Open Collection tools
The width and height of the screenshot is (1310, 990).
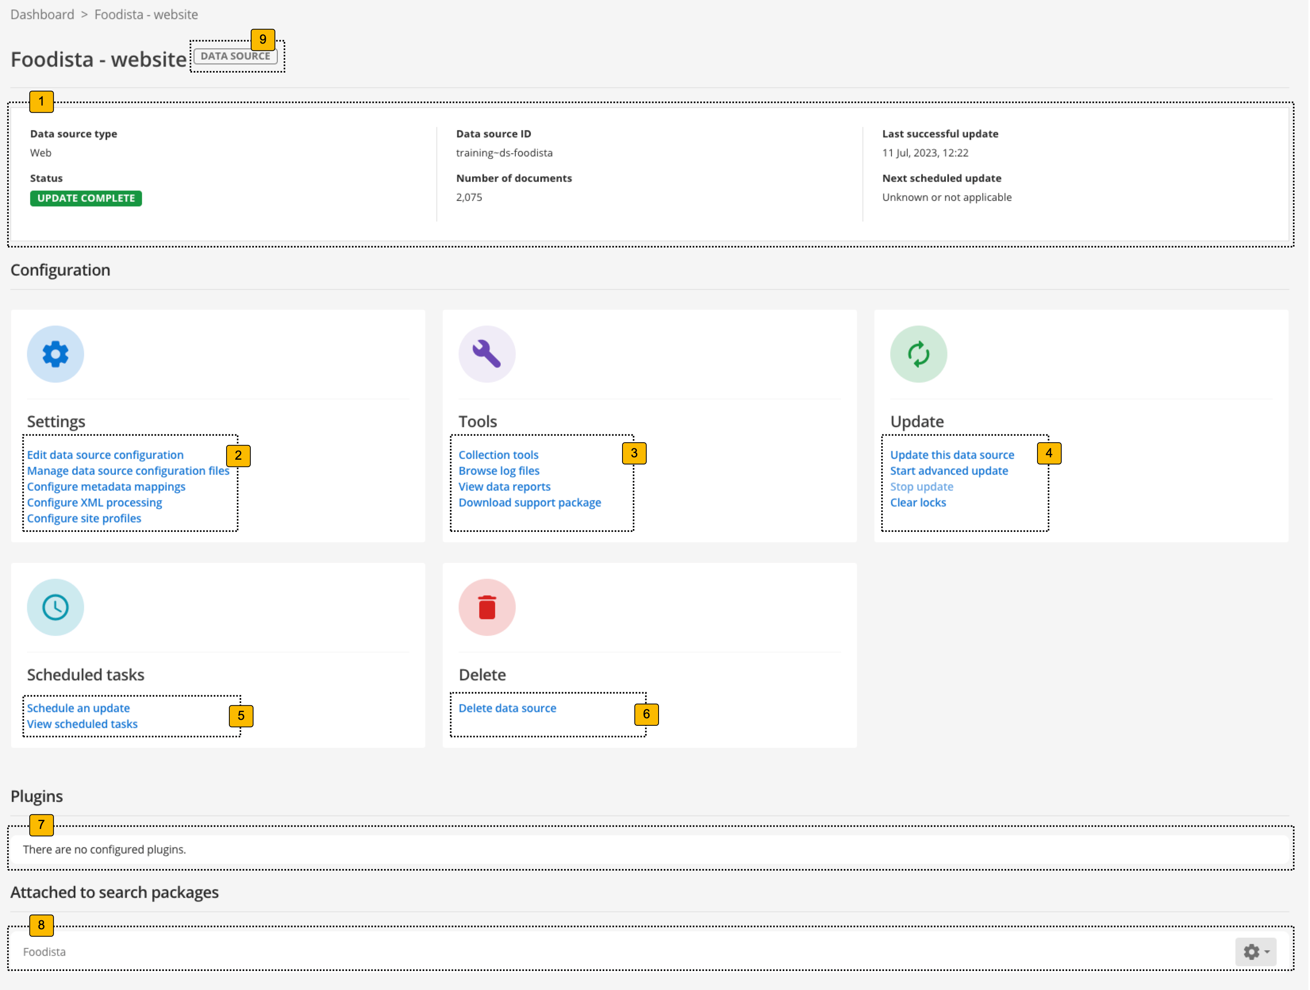point(498,454)
